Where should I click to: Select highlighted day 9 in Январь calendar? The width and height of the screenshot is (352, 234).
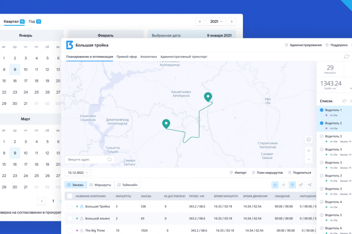coord(15,69)
